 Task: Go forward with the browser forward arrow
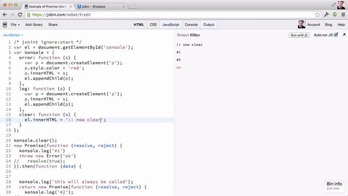pyautogui.click(x=12, y=15)
